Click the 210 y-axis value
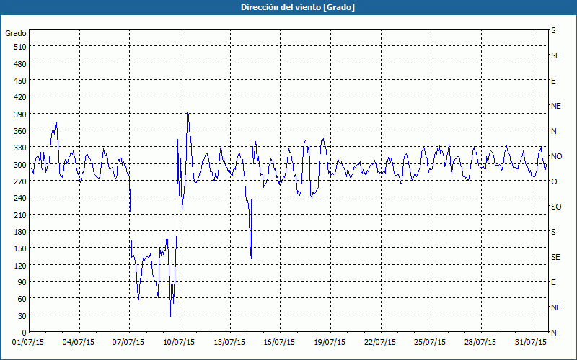577x360 pixels. [x=20, y=215]
